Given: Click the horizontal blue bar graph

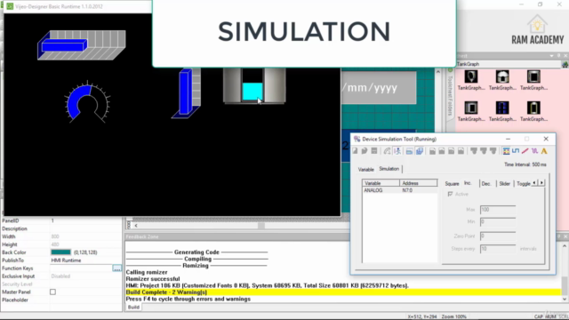Looking at the screenshot, I should [x=82, y=45].
